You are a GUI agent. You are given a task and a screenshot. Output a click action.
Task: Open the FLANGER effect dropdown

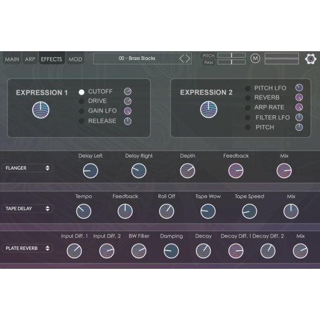(27, 168)
